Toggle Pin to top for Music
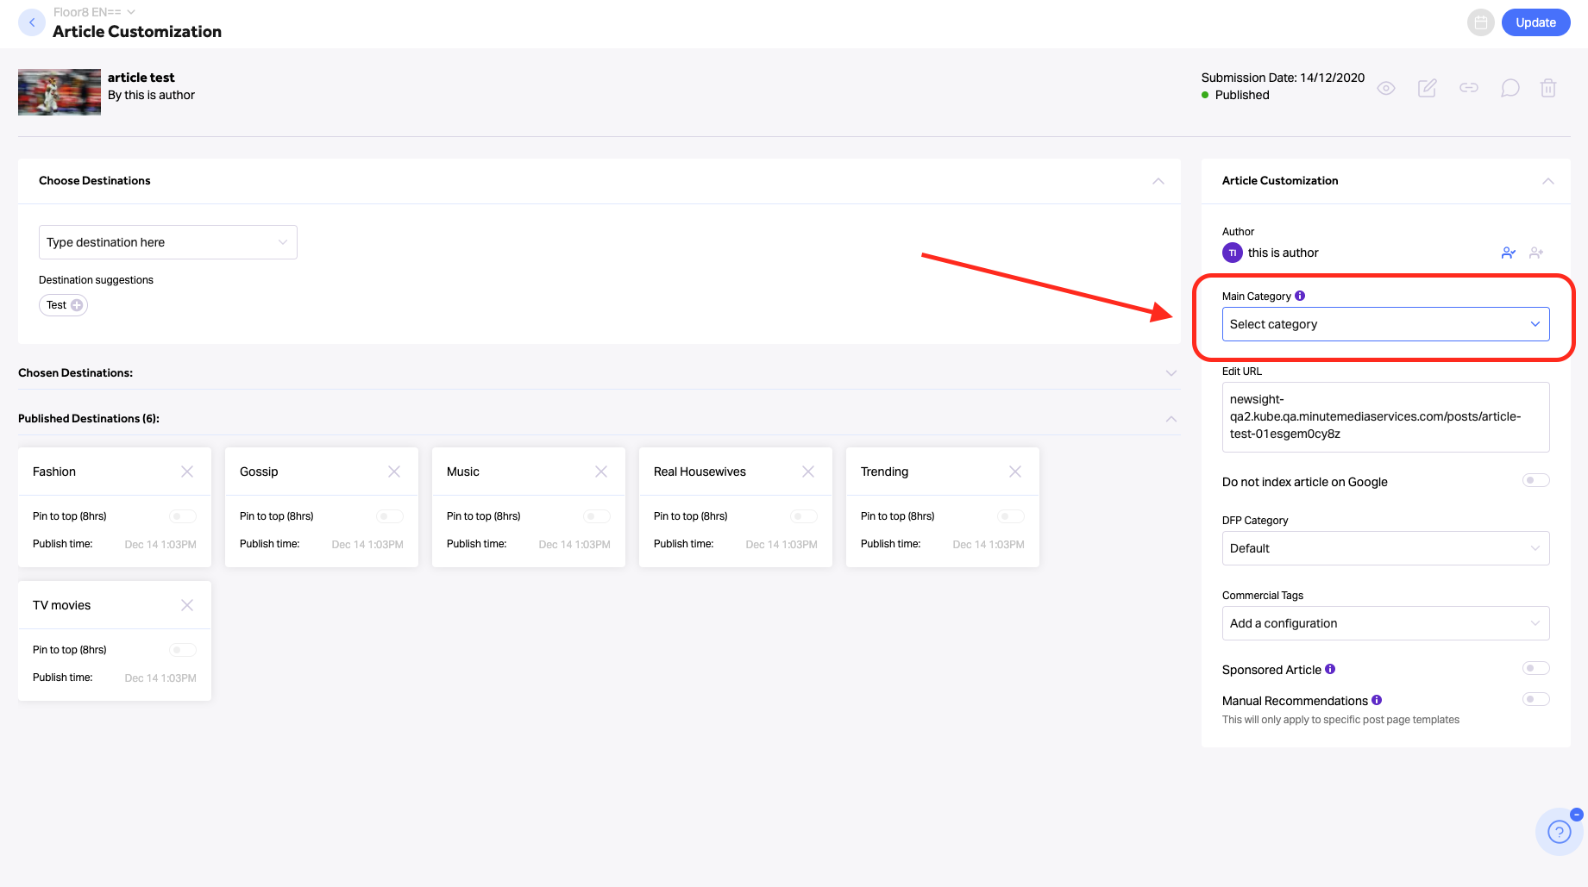 597,516
